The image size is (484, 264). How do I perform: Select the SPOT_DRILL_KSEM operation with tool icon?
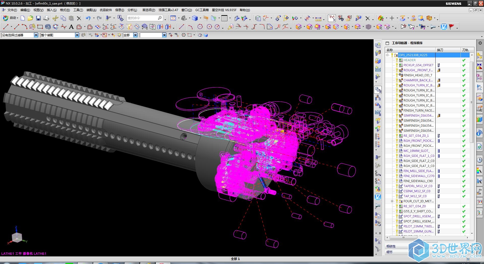(419, 216)
